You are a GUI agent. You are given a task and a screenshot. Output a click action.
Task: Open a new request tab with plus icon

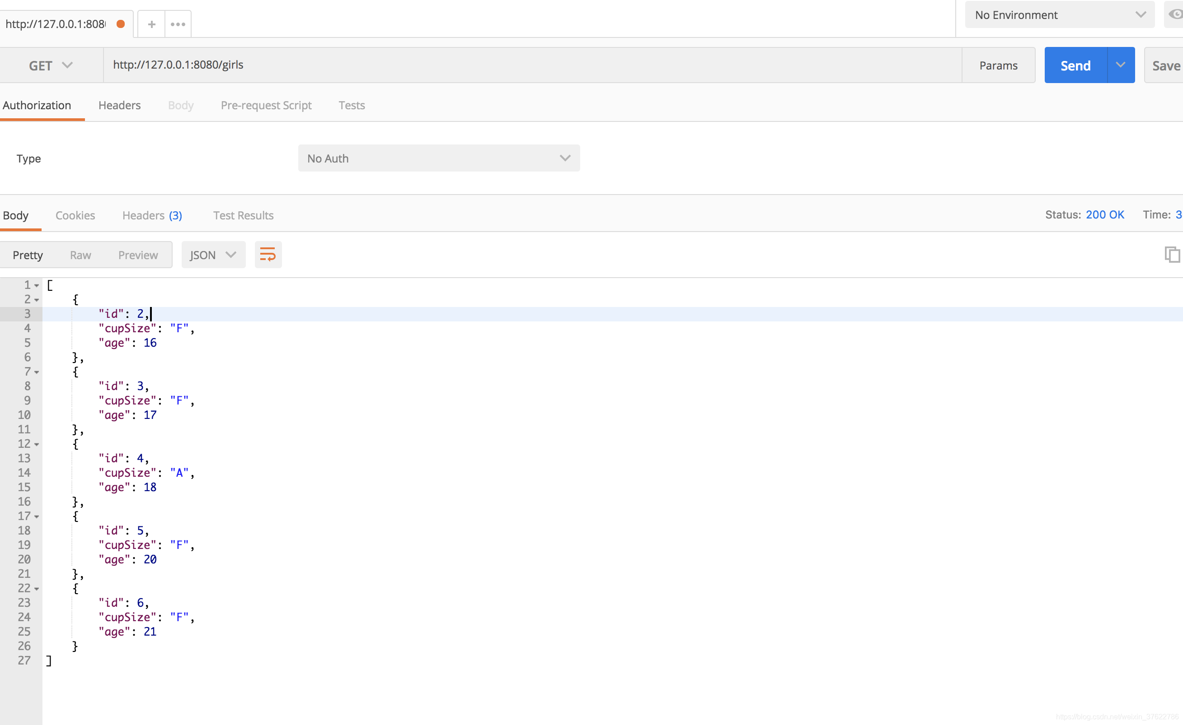151,24
